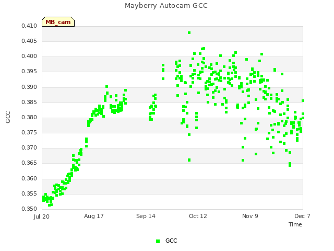
Task: Click the Aug 17 date label
Action: [x=94, y=216]
